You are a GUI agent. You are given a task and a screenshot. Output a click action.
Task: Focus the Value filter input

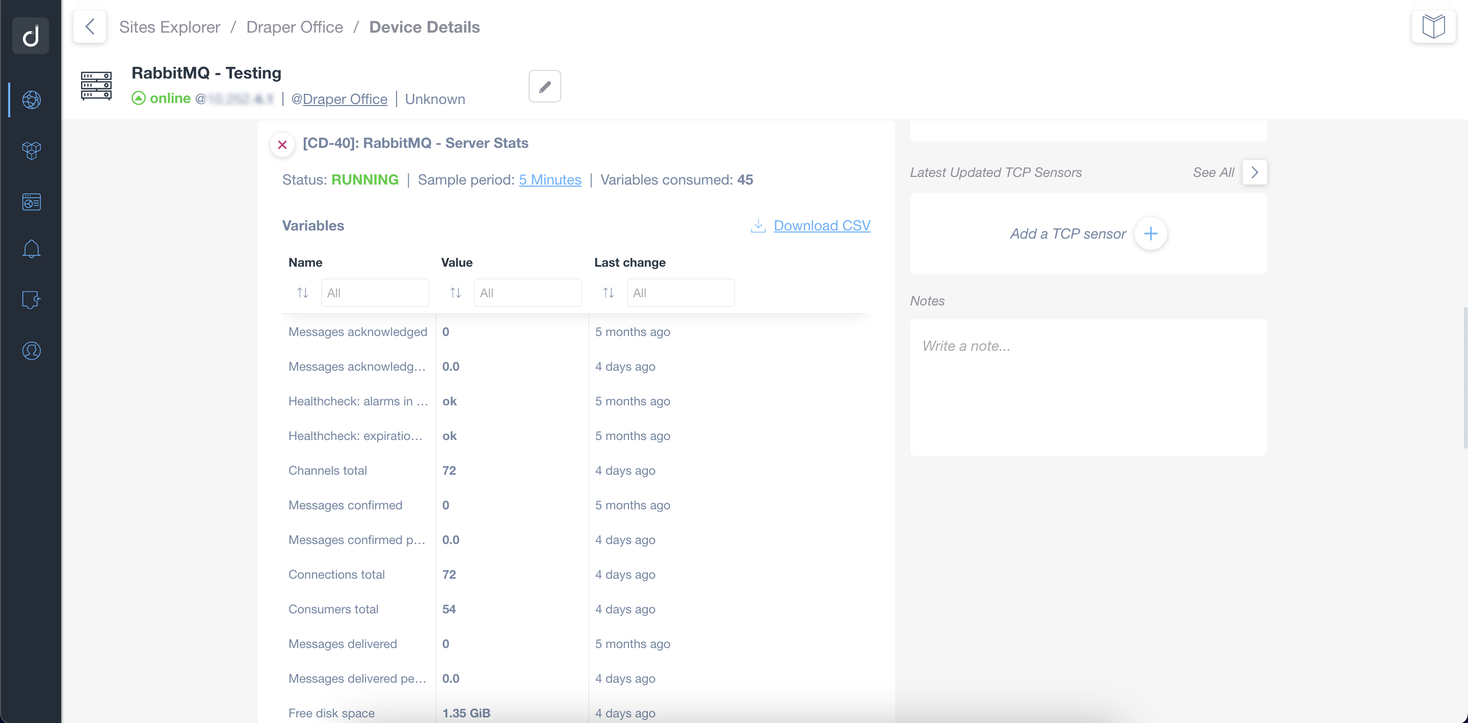(x=528, y=293)
